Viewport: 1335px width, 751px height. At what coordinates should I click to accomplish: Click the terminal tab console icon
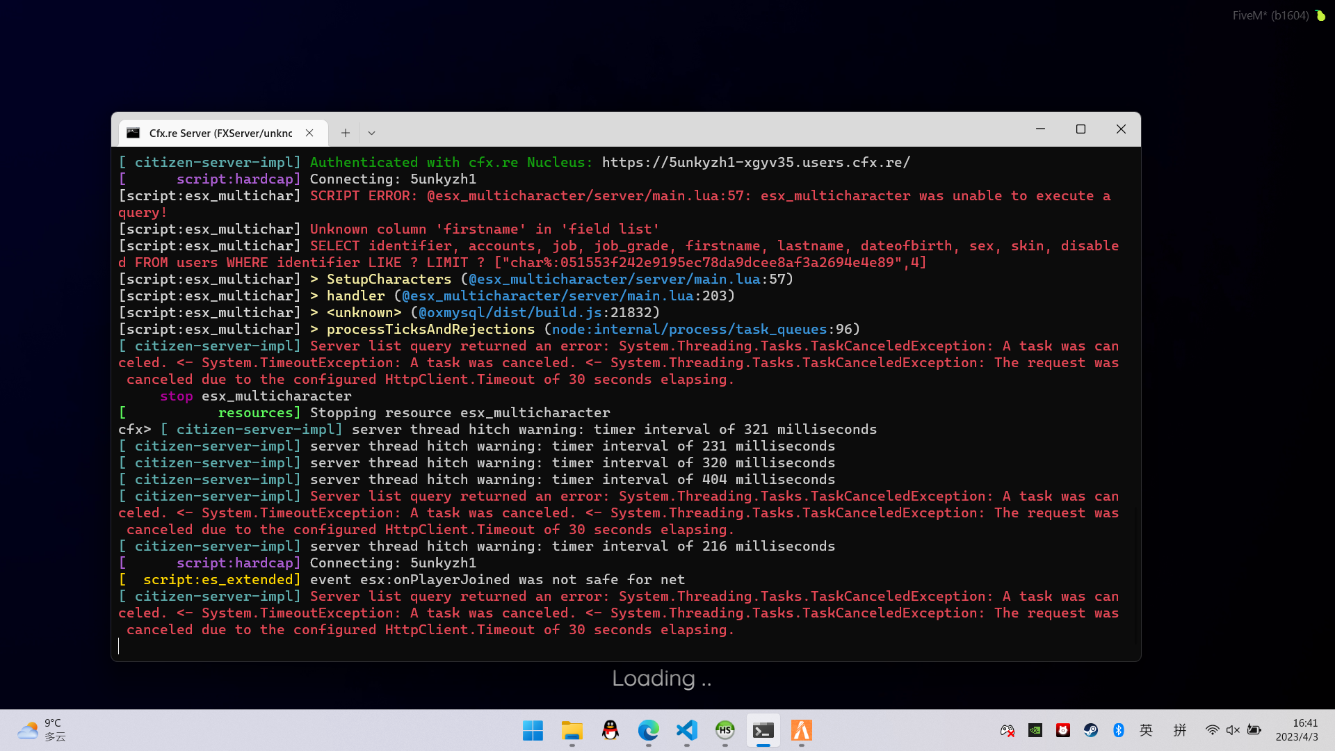coord(133,133)
